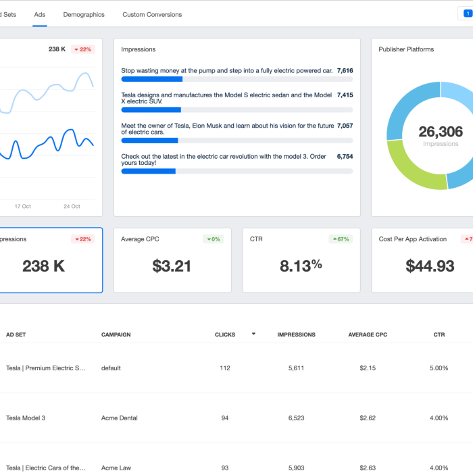The width and height of the screenshot is (473, 473).
Task: Click the Clicks column sort arrow
Action: [253, 334]
